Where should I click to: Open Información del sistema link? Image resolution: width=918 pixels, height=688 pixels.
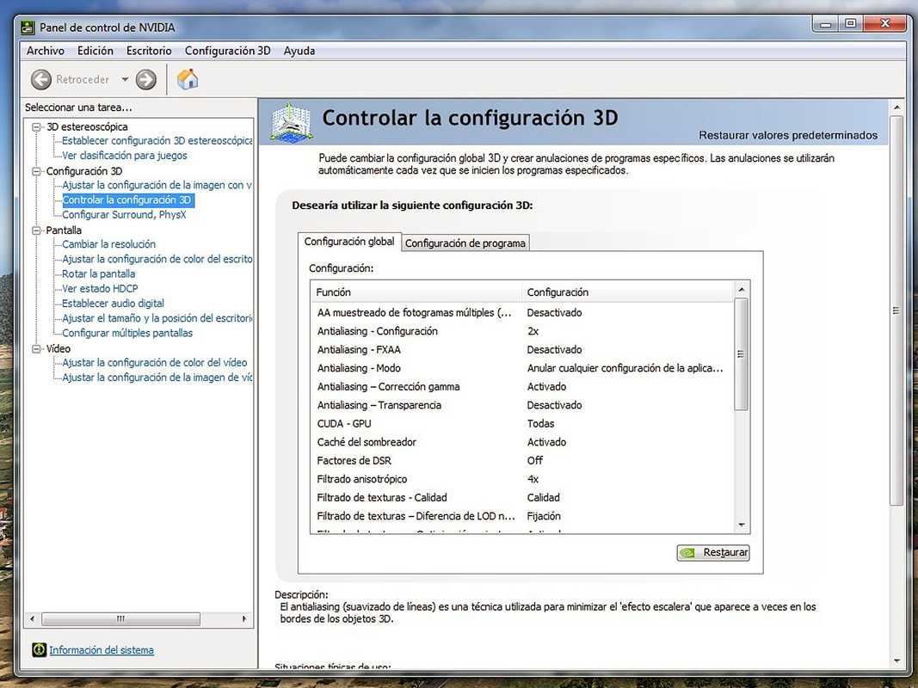pyautogui.click(x=102, y=650)
